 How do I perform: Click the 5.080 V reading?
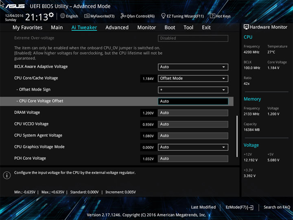point(273,160)
